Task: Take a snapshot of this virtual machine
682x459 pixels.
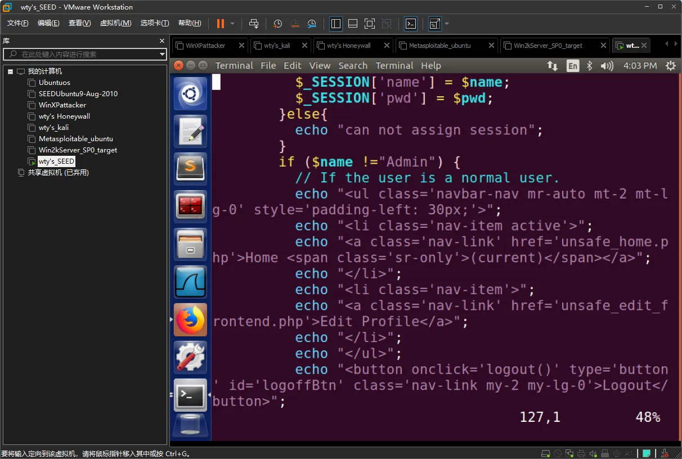Action: [277, 24]
